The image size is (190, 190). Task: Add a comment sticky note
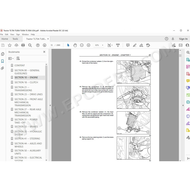coord(128,45)
